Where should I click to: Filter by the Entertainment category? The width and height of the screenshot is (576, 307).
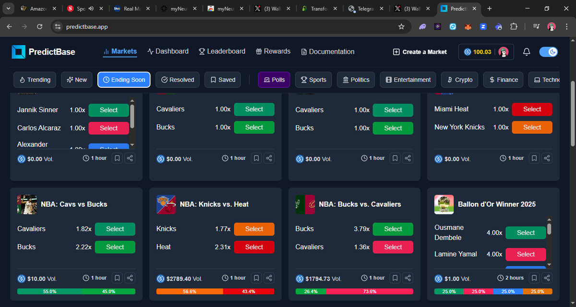[x=408, y=80]
